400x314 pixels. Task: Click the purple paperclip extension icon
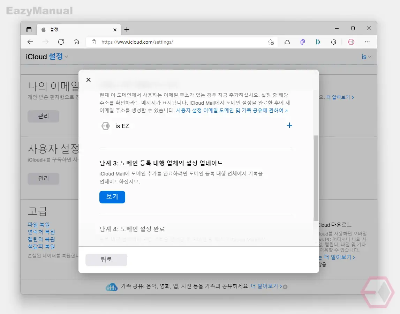tap(303, 42)
